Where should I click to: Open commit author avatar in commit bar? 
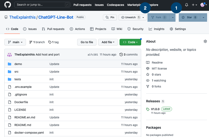point(9,55)
